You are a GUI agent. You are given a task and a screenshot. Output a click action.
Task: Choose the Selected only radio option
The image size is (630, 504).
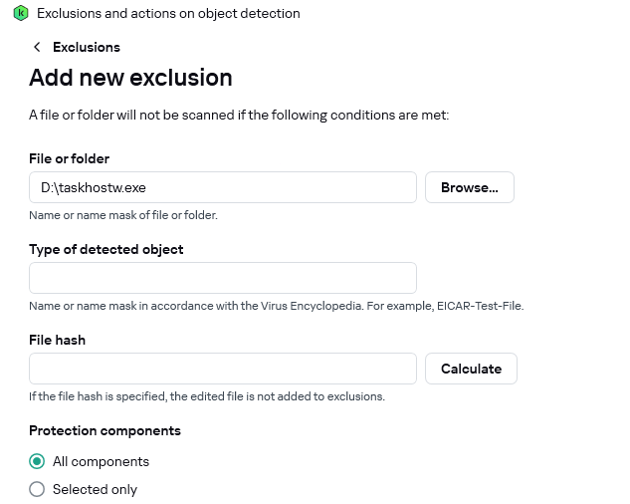click(x=38, y=489)
